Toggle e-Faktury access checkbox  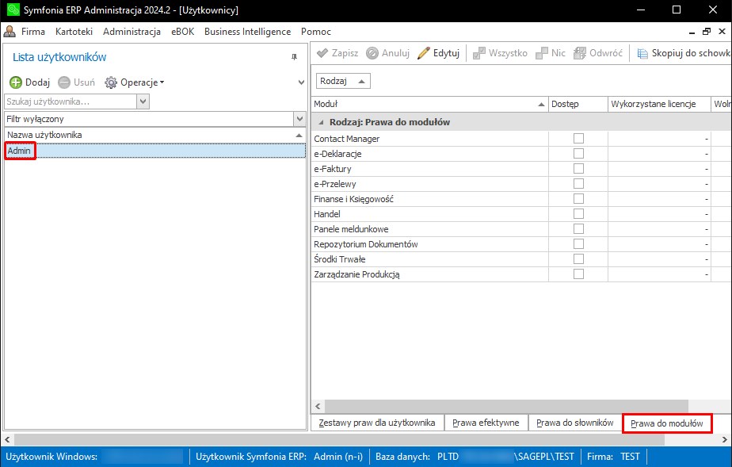[578, 169]
